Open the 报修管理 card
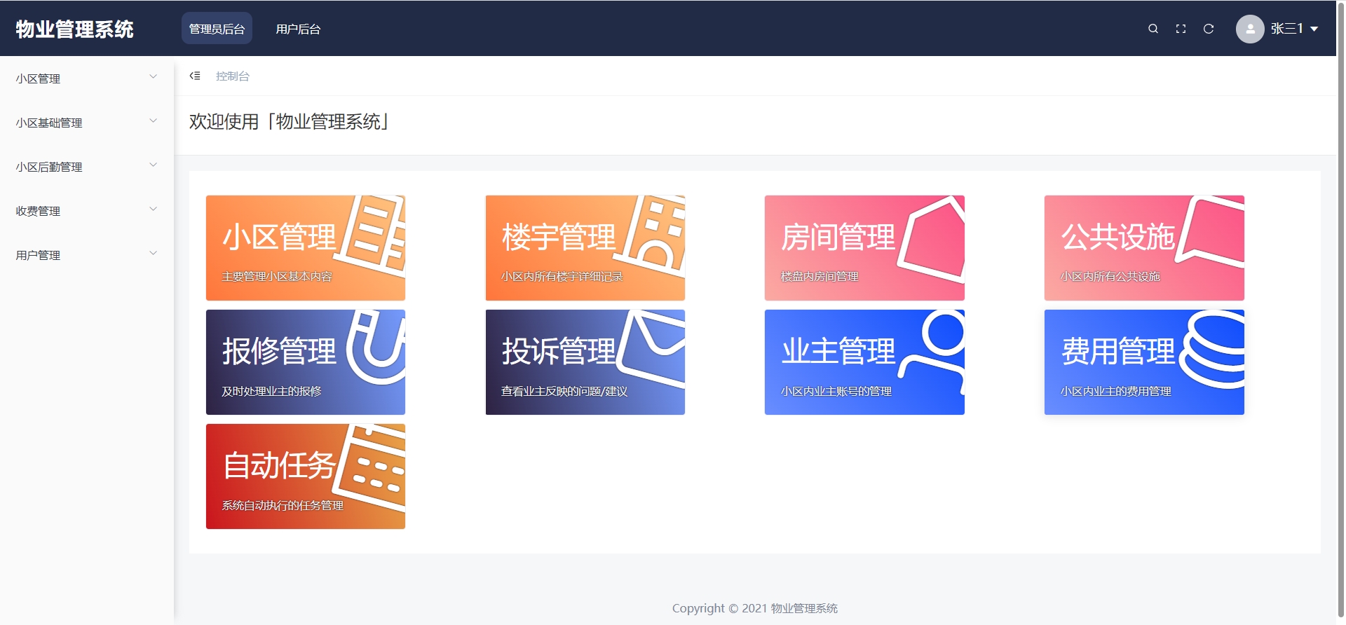Viewport: 1346px width, 625px height. click(x=306, y=362)
